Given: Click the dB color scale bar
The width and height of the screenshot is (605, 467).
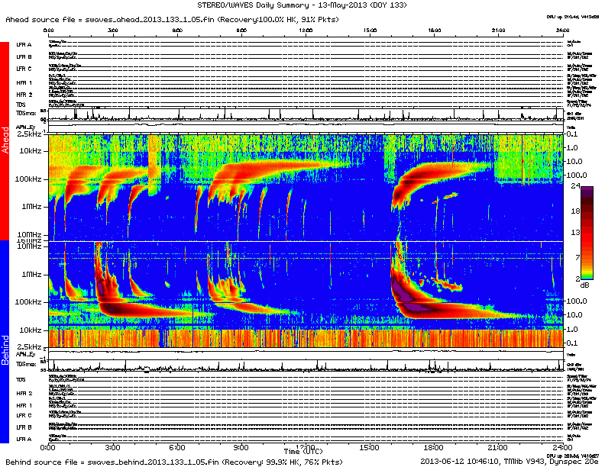Looking at the screenshot, I should [x=588, y=233].
